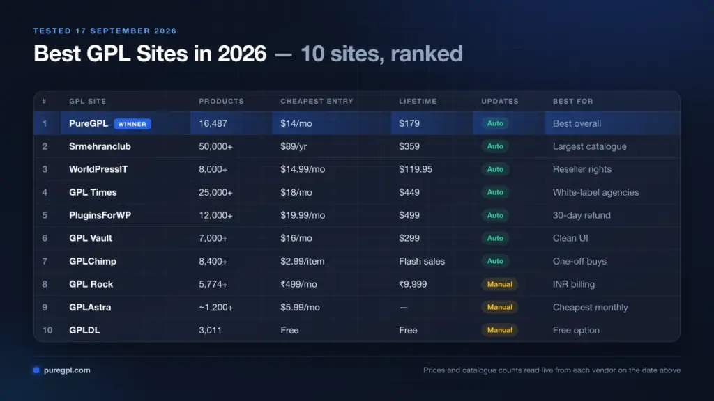Click the $89/yr price cell
Screen dimensions: 714x401
294,146
